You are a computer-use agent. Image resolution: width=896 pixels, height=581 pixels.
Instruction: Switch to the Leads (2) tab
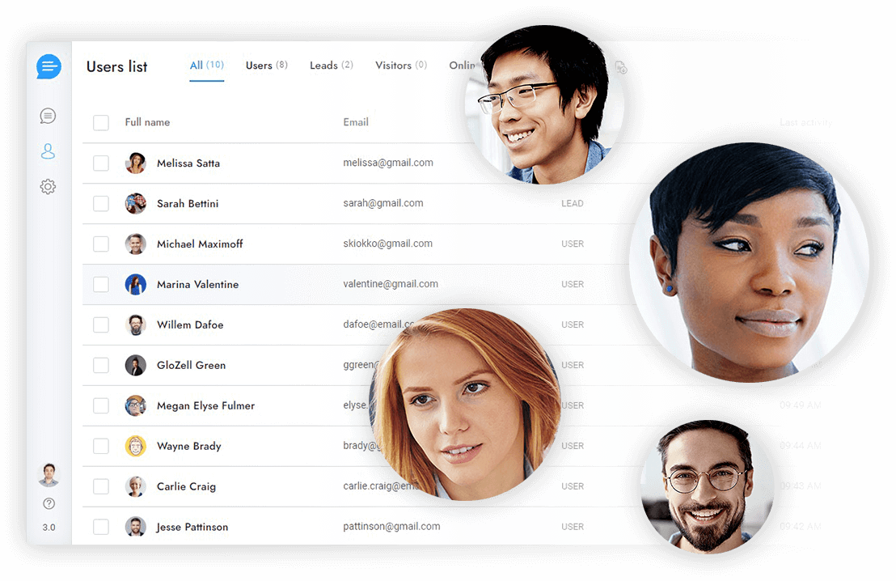coord(331,65)
